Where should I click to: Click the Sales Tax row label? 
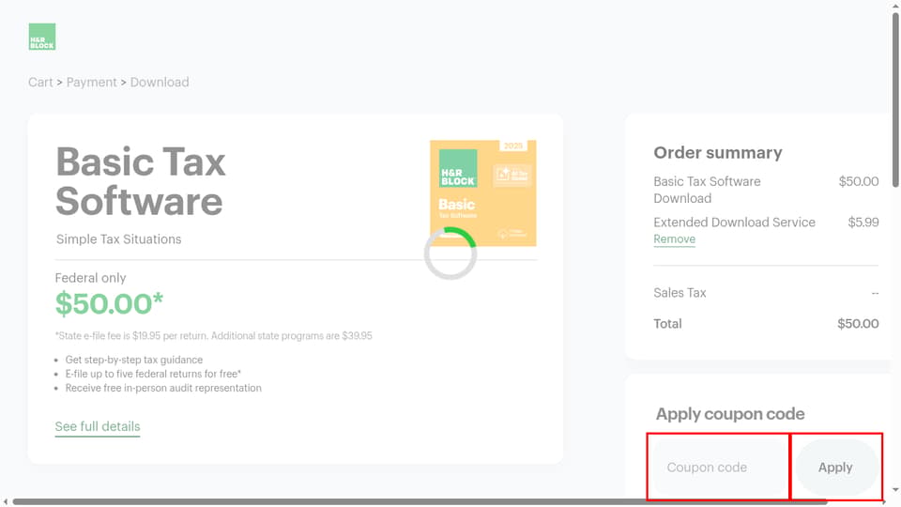click(680, 293)
